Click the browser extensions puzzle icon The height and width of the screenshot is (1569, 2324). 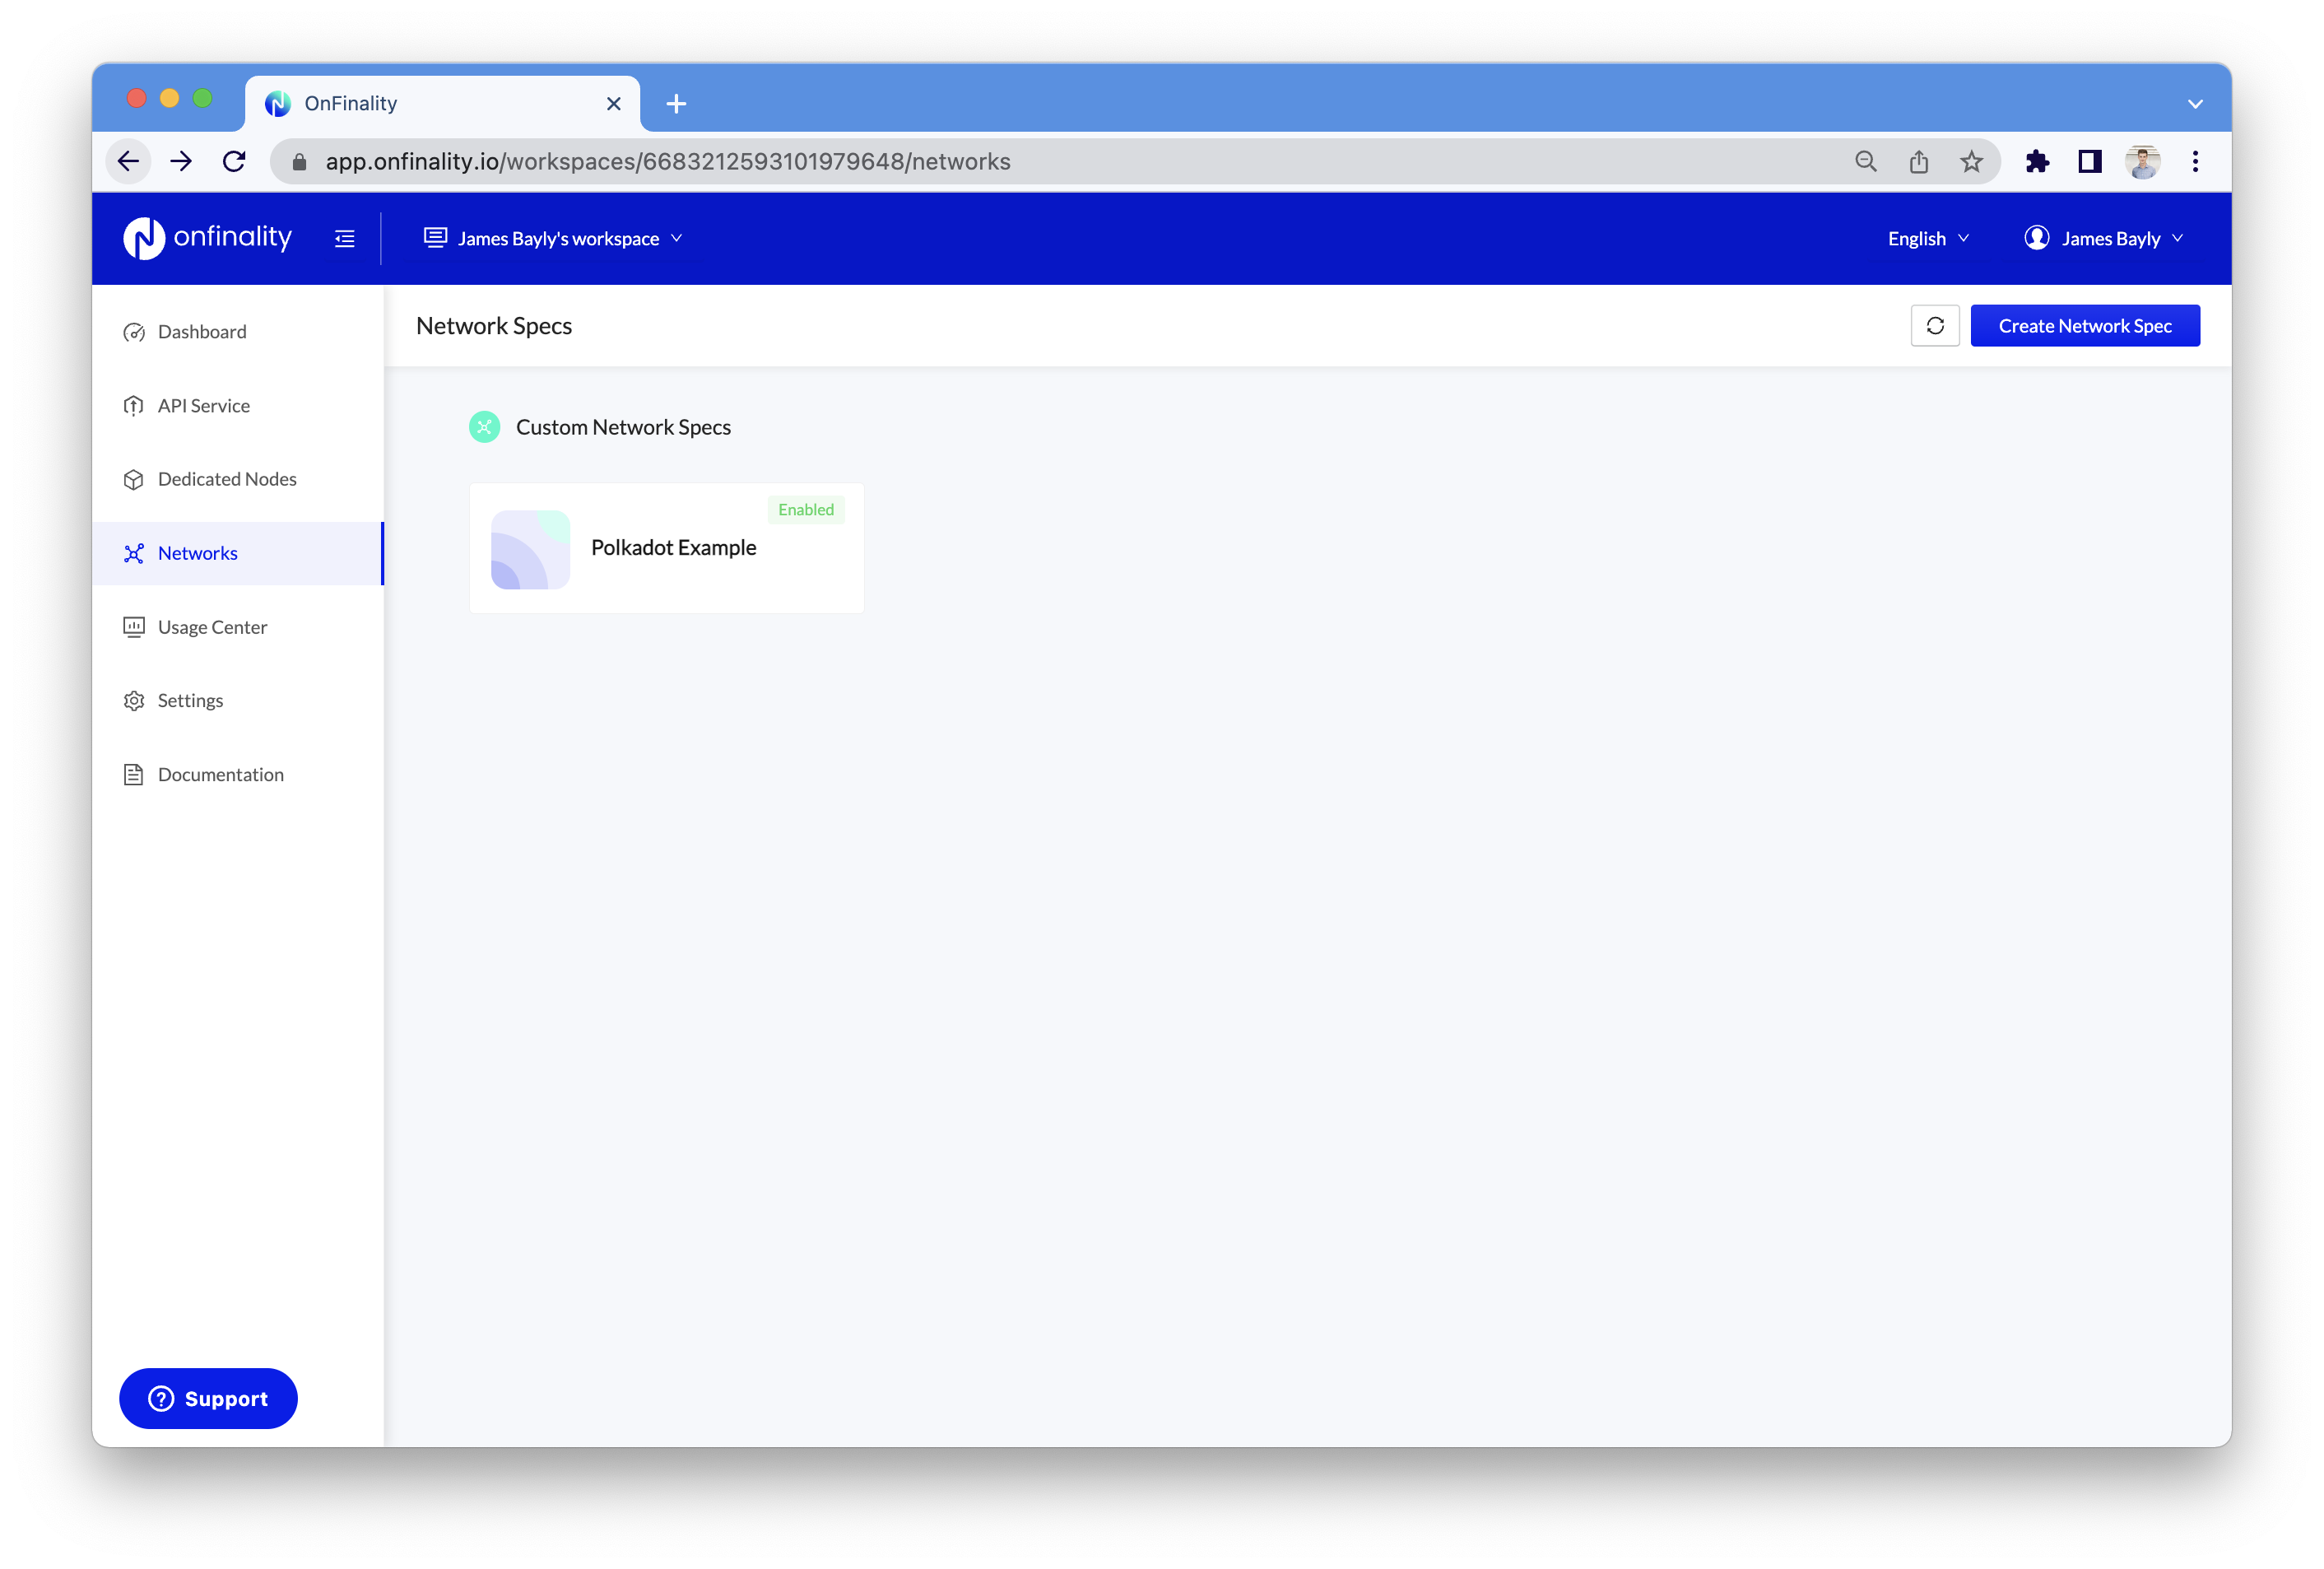[2036, 161]
